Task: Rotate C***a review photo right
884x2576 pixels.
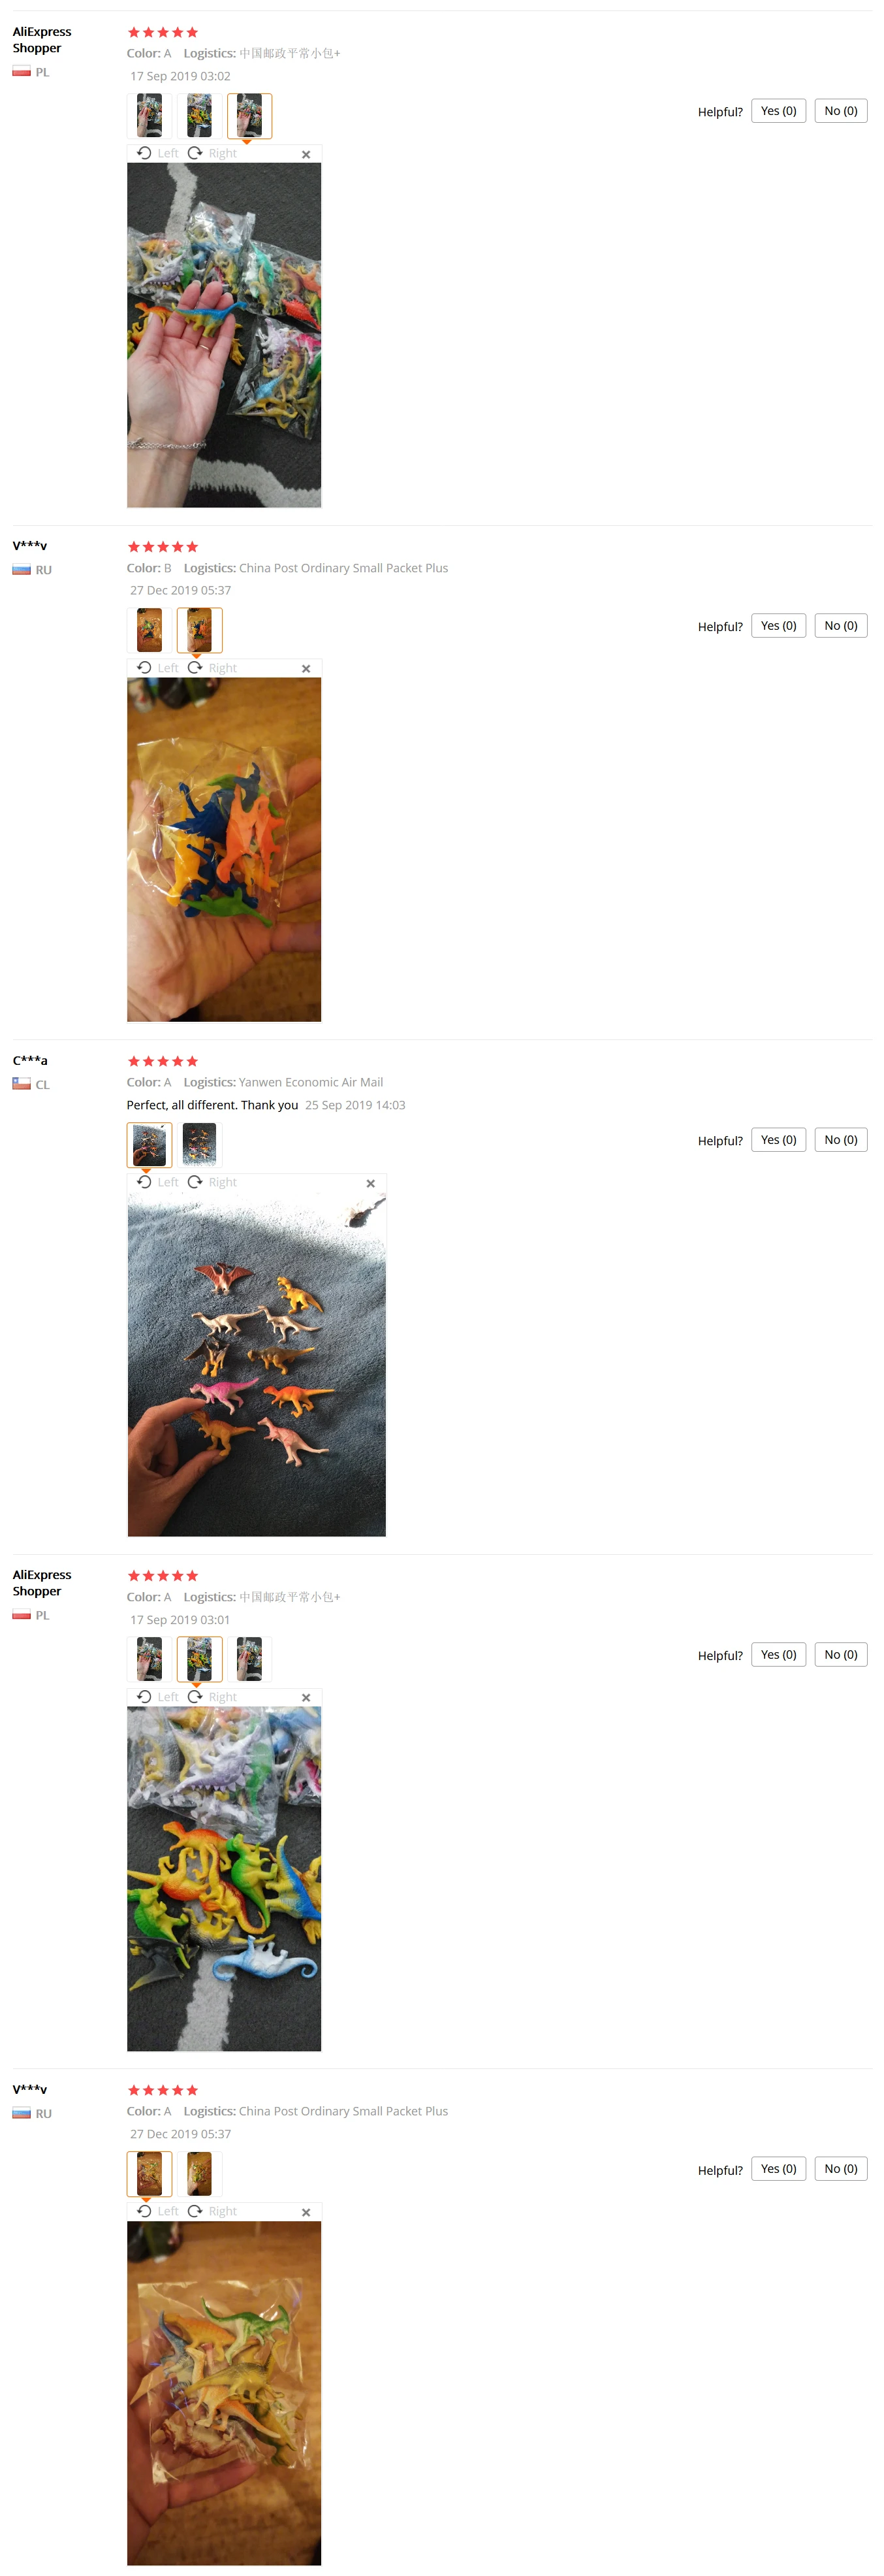Action: click(213, 1182)
